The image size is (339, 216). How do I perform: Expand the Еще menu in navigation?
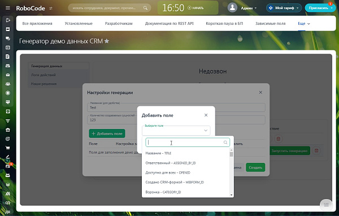tap(304, 24)
